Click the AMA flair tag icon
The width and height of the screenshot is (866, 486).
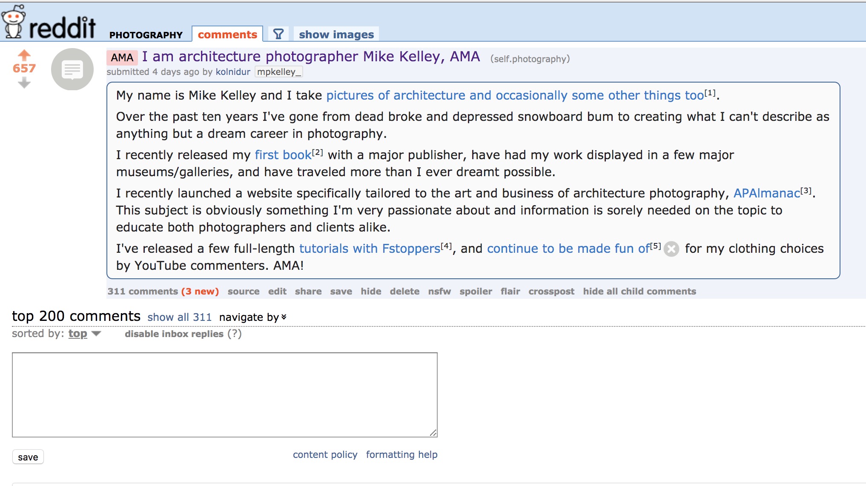122,58
